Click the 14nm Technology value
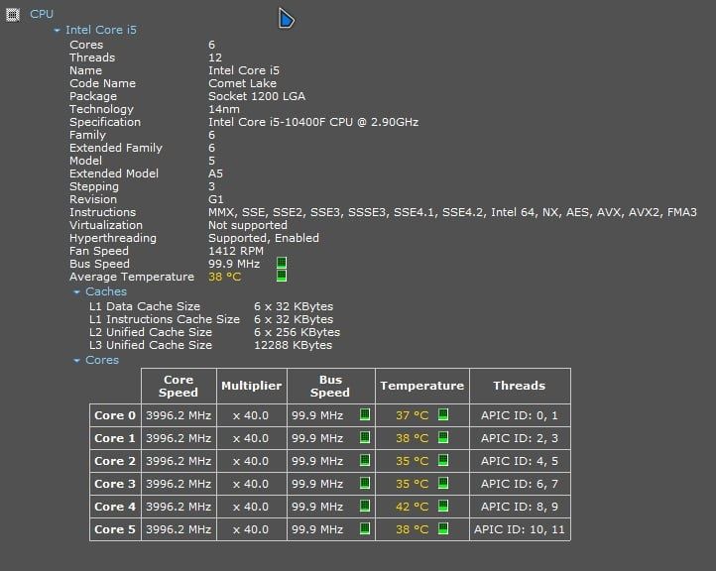716x571 pixels. 224,109
